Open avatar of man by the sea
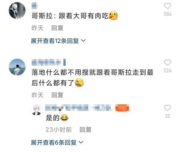The width and height of the screenshot is (181, 152). pyautogui.click(x=17, y=67)
